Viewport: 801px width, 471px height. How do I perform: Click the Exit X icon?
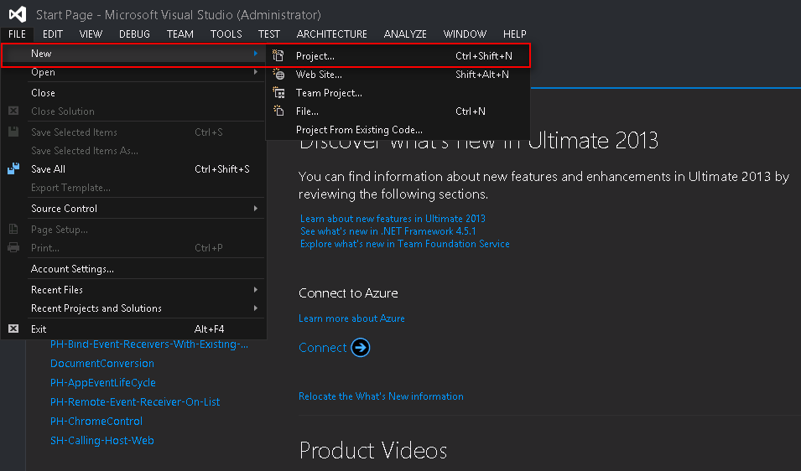13,329
